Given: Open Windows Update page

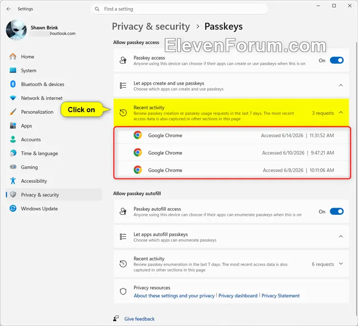Looking at the screenshot, I should point(54,209).
